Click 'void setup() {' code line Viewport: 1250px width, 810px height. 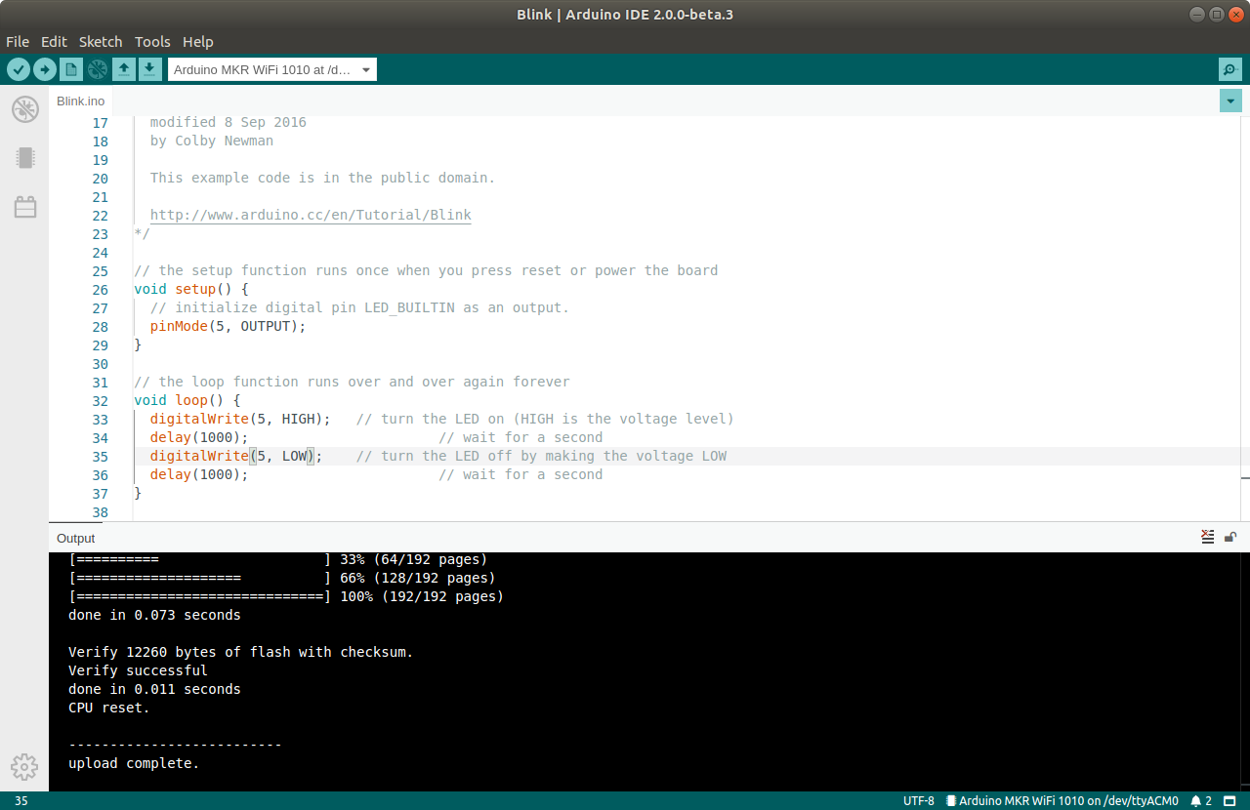tap(191, 290)
